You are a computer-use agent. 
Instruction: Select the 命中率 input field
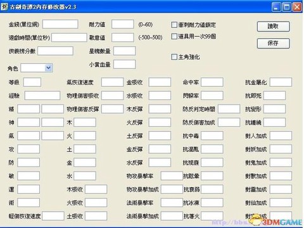tap(212, 82)
